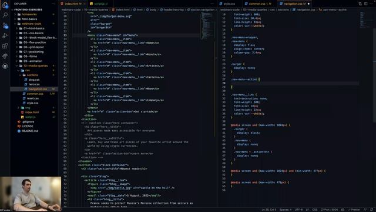Open the Explorer view in the activity bar
This screenshot has width=376, height=212.
pyautogui.click(x=5, y=5)
